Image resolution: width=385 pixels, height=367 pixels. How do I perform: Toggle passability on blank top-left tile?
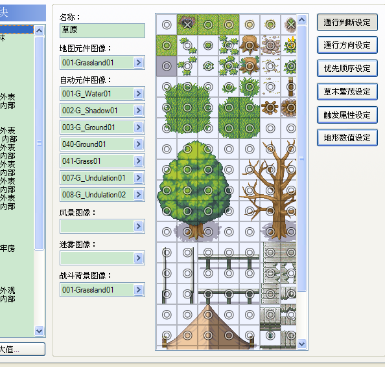(167, 25)
